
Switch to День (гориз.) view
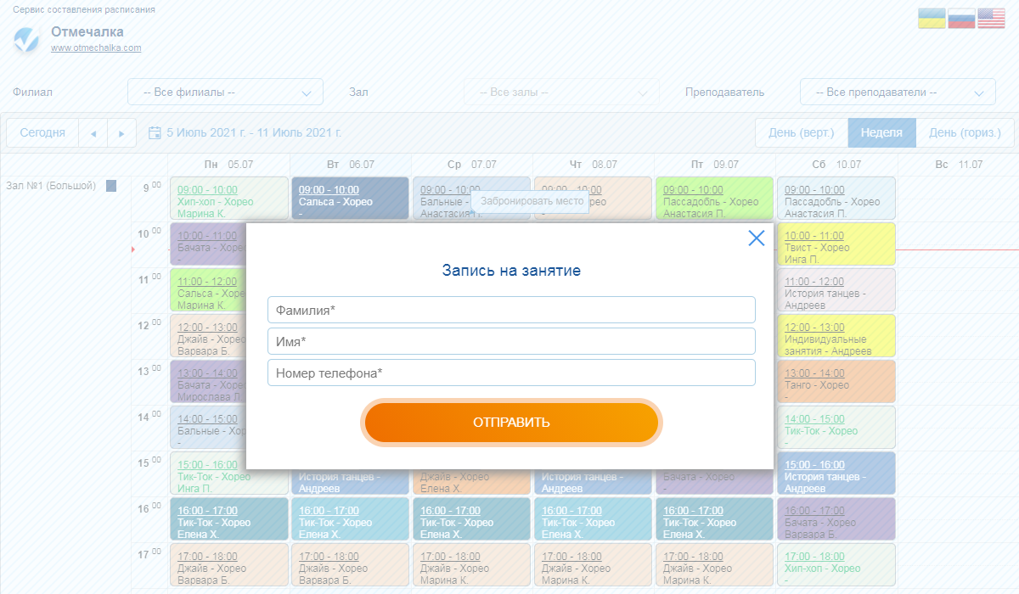click(x=965, y=133)
